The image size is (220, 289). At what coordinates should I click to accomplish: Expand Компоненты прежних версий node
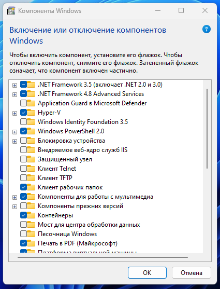click(14, 207)
